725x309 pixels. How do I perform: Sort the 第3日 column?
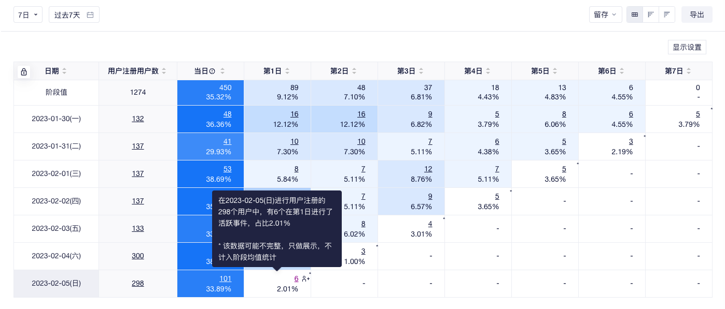[x=421, y=71]
